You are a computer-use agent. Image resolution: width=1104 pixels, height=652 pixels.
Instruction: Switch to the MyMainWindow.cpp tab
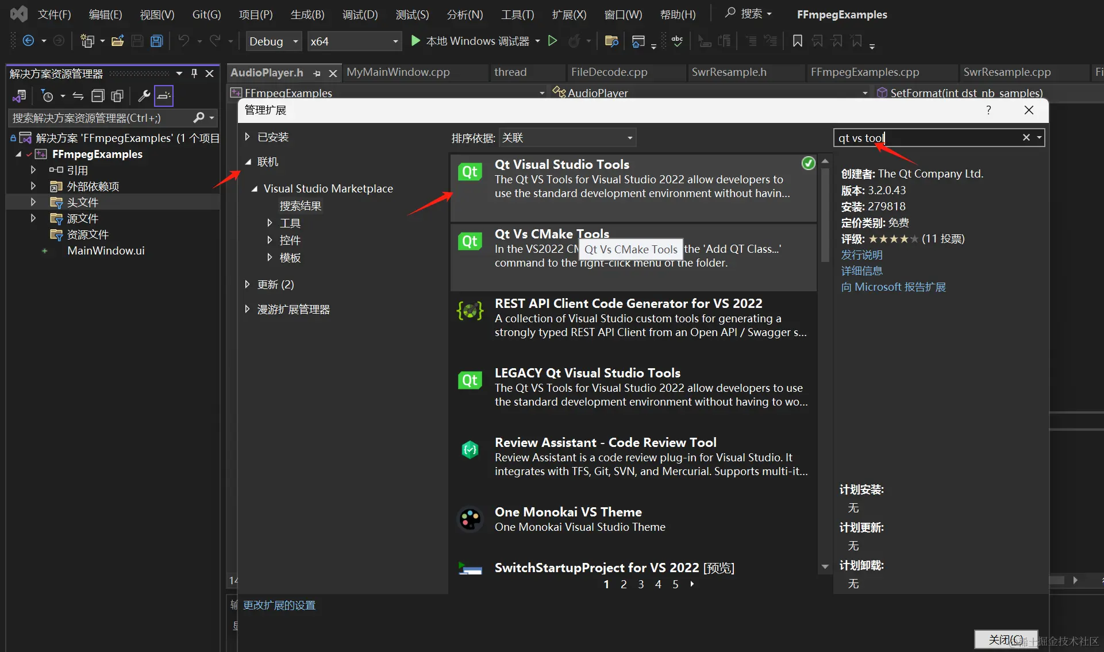point(398,72)
